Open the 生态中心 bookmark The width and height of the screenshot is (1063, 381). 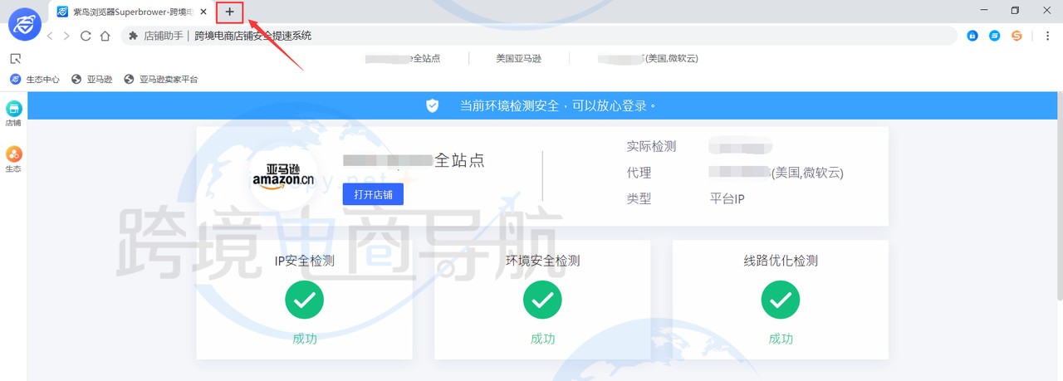coord(35,79)
